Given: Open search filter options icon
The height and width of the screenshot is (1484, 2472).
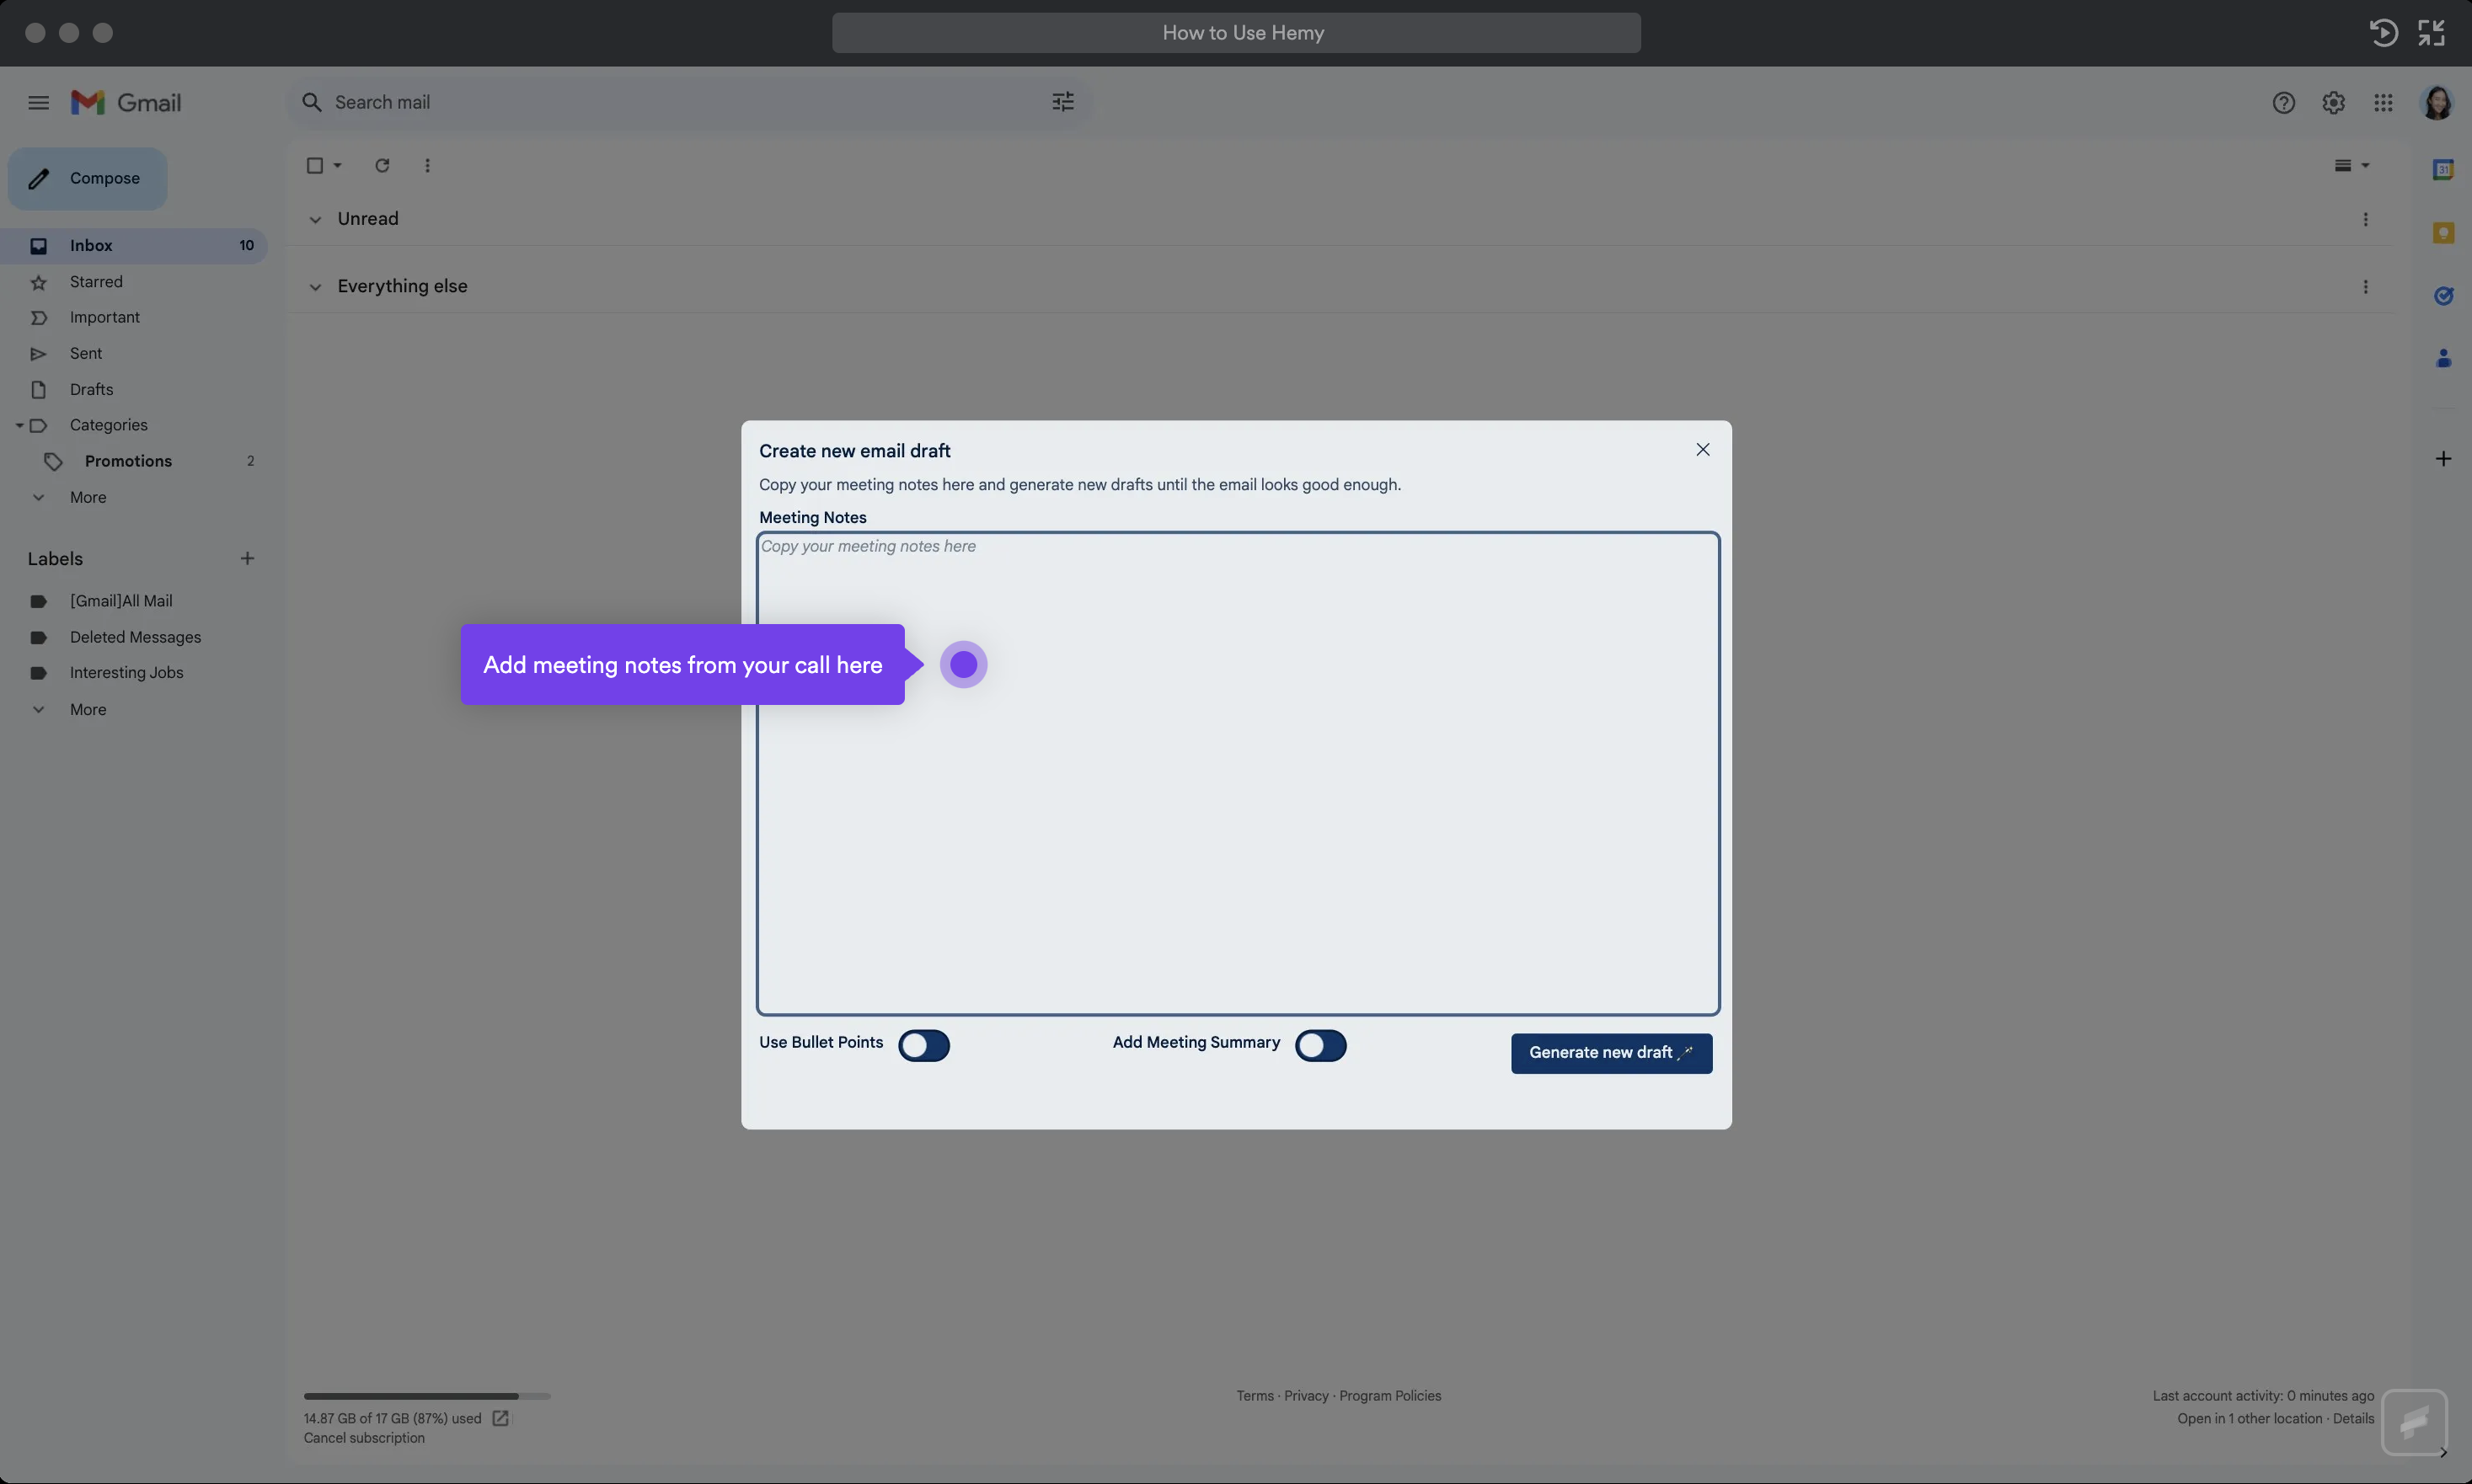Looking at the screenshot, I should (1062, 102).
